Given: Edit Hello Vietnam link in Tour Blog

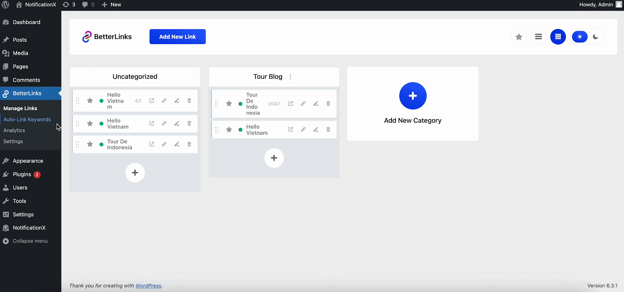Looking at the screenshot, I should coord(316,130).
